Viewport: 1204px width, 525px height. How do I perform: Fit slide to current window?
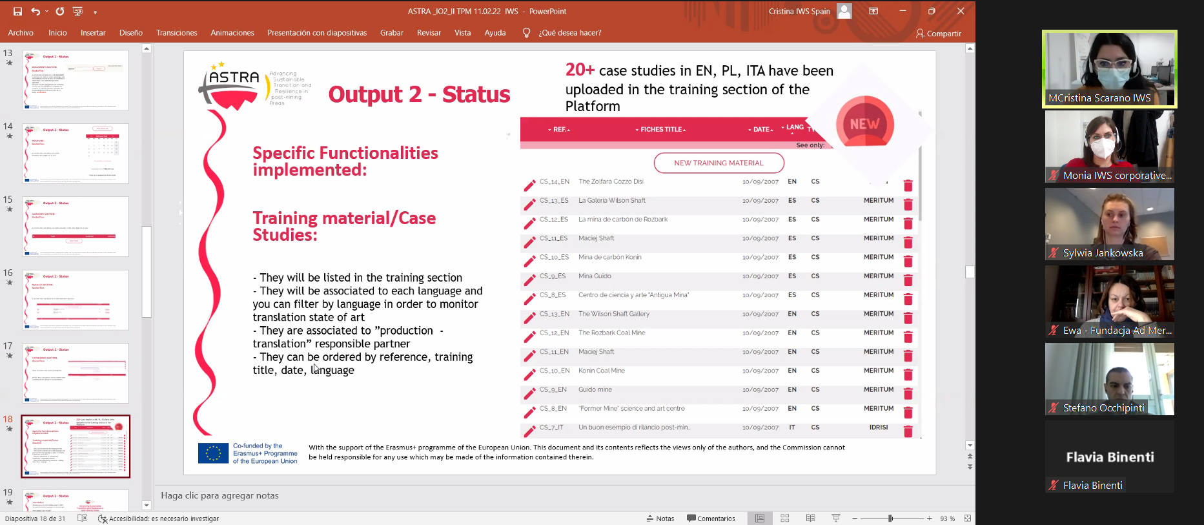[x=967, y=519]
